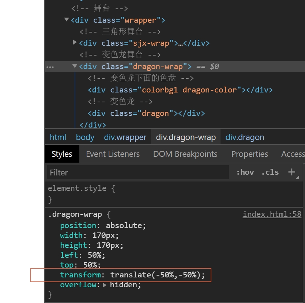305x303 pixels.
Task: Open the Properties tab
Action: coord(249,154)
